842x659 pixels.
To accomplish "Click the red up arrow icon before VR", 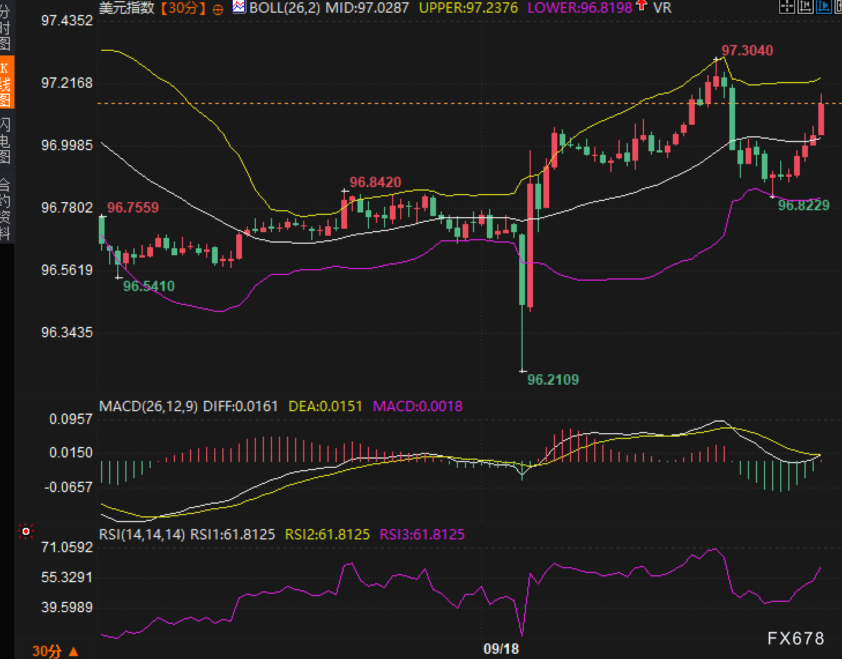I will [x=642, y=6].
